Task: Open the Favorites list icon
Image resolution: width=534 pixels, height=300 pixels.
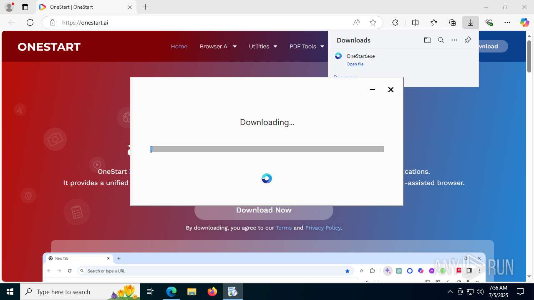Action: click(434, 22)
